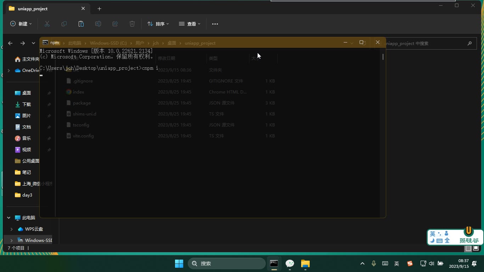This screenshot has width=484, height=272.
Task: Close the uniapp_project tab
Action: click(x=83, y=8)
